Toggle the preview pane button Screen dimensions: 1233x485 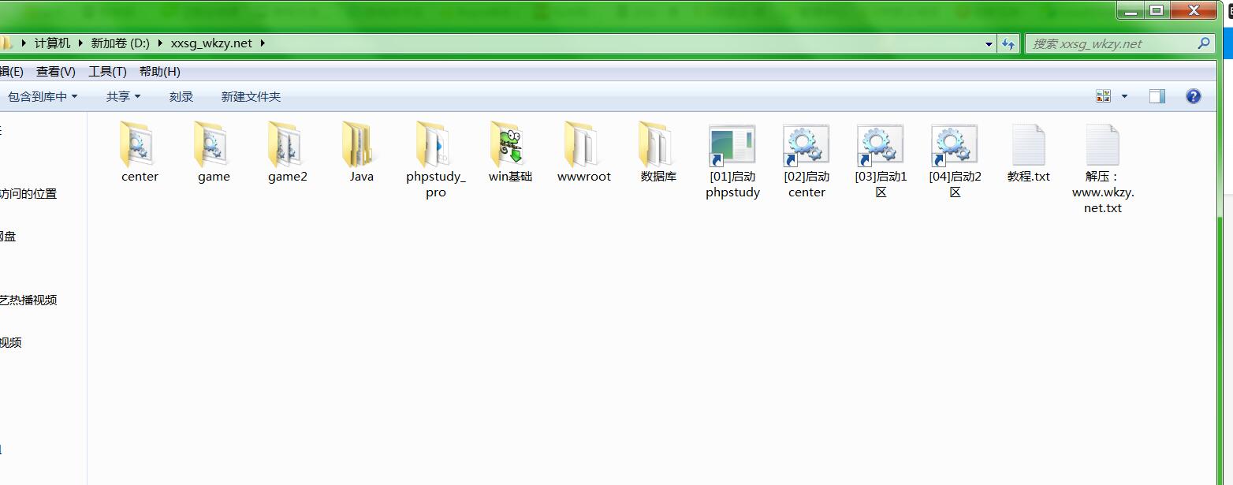[1157, 96]
